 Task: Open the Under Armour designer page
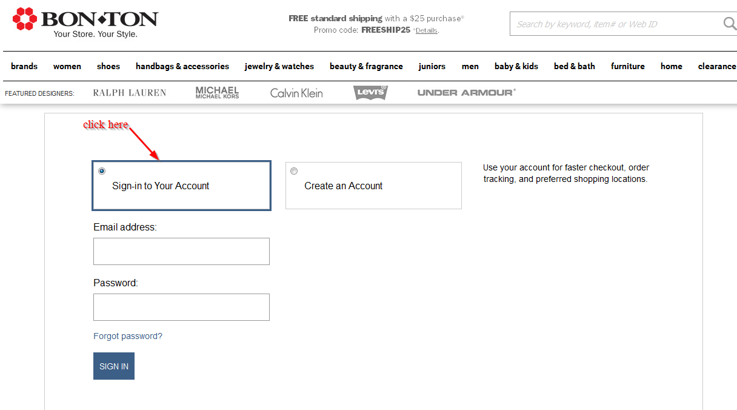point(465,92)
